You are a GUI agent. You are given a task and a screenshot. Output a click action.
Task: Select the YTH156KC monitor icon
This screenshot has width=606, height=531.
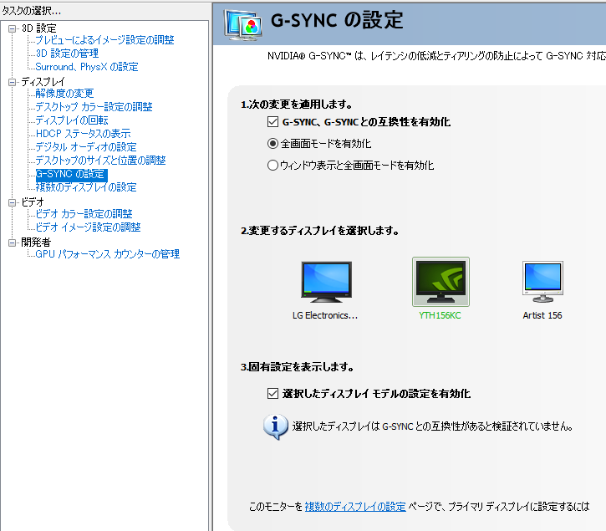(440, 282)
